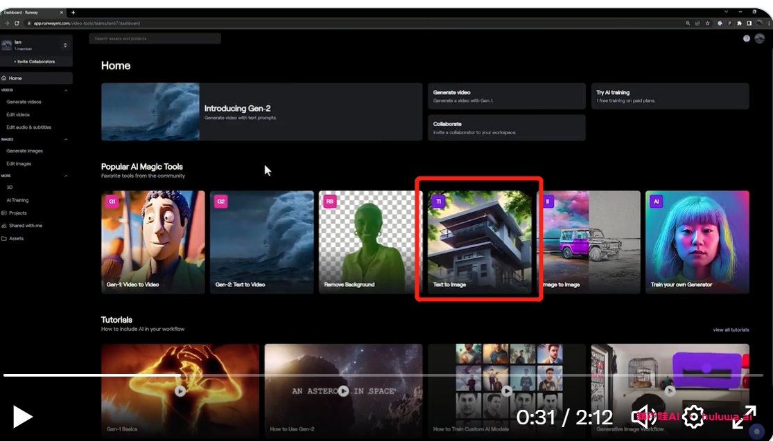Open the Ian workspace switcher dropdown
The image size is (773, 441).
pos(65,45)
